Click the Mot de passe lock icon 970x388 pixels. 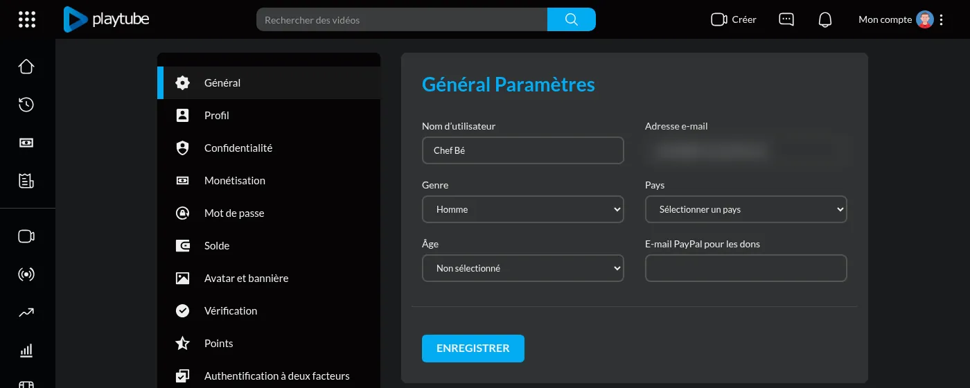pyautogui.click(x=182, y=213)
